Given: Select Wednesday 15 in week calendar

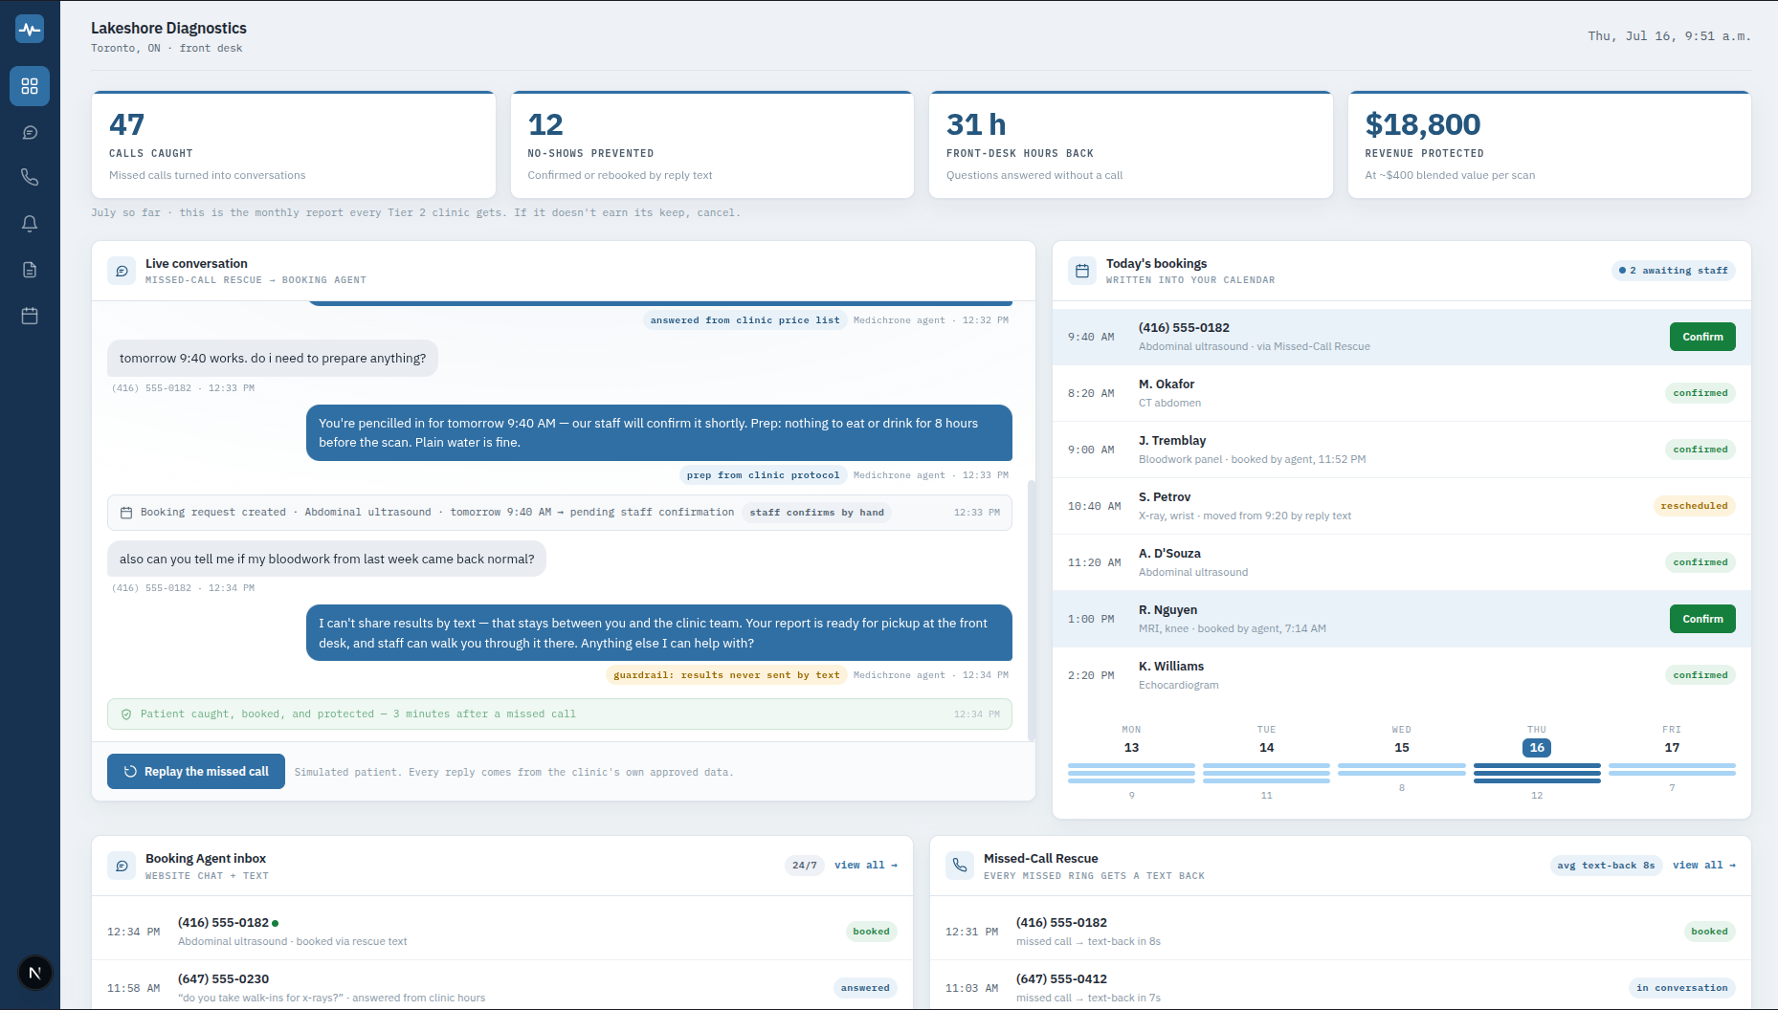Looking at the screenshot, I should tap(1402, 757).
